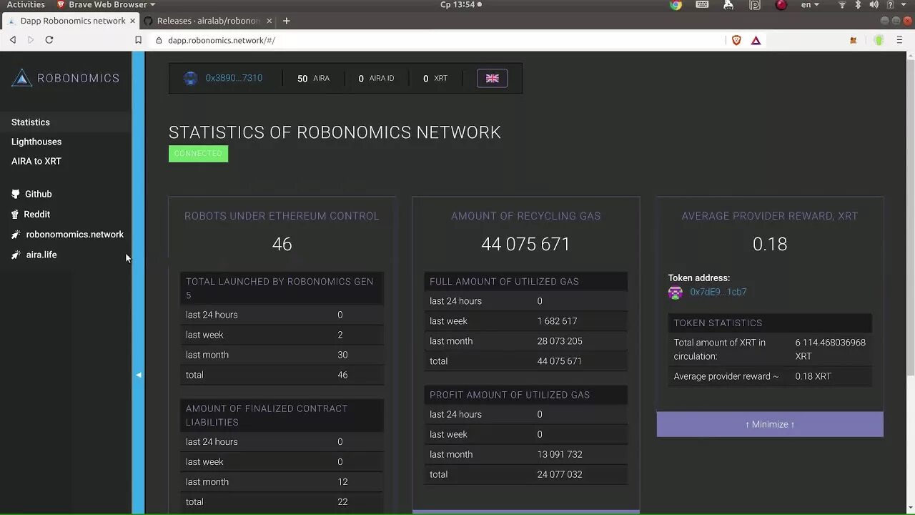
Task: Click last week utilized gas 1 682 617
Action: point(558,321)
